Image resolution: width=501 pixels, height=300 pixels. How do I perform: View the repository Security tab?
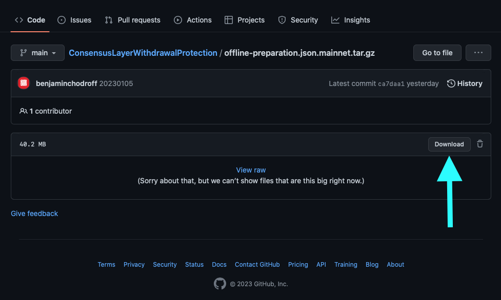pos(298,20)
